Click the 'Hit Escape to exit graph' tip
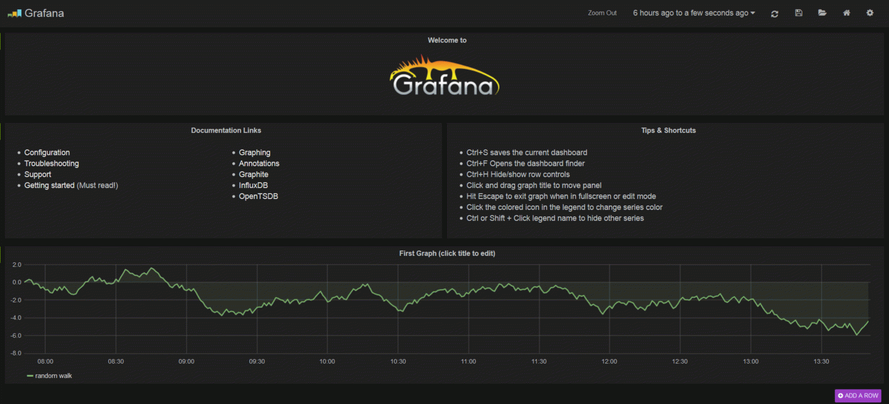Screen dimensions: 889x404 561,196
